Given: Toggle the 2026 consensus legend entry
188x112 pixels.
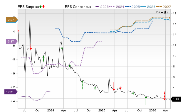Looking at the screenshot, I should [148, 7].
